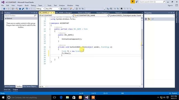
Task: Click the Publish button in status bar
Action: click(173, 93)
